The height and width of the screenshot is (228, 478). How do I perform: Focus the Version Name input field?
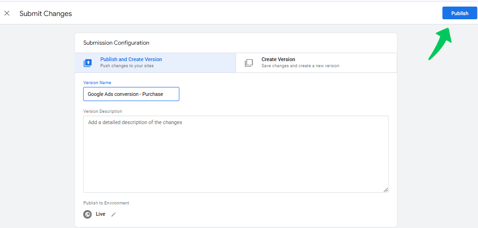coord(131,94)
